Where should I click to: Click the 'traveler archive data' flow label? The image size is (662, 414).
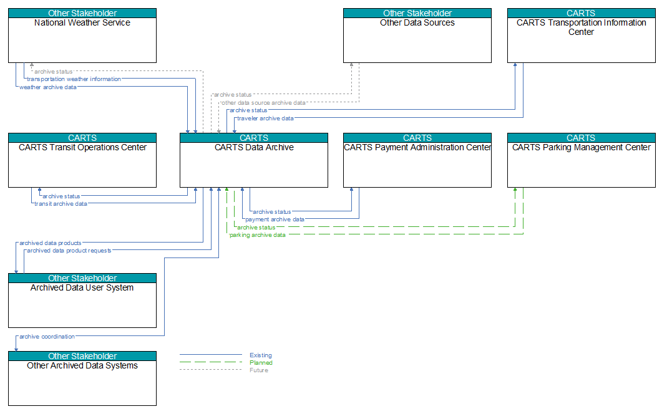[265, 118]
